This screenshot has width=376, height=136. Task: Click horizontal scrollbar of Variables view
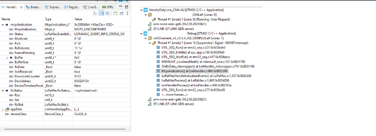click(65, 129)
